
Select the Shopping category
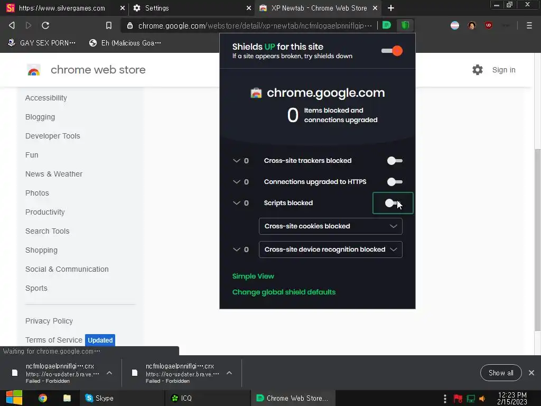coord(41,250)
